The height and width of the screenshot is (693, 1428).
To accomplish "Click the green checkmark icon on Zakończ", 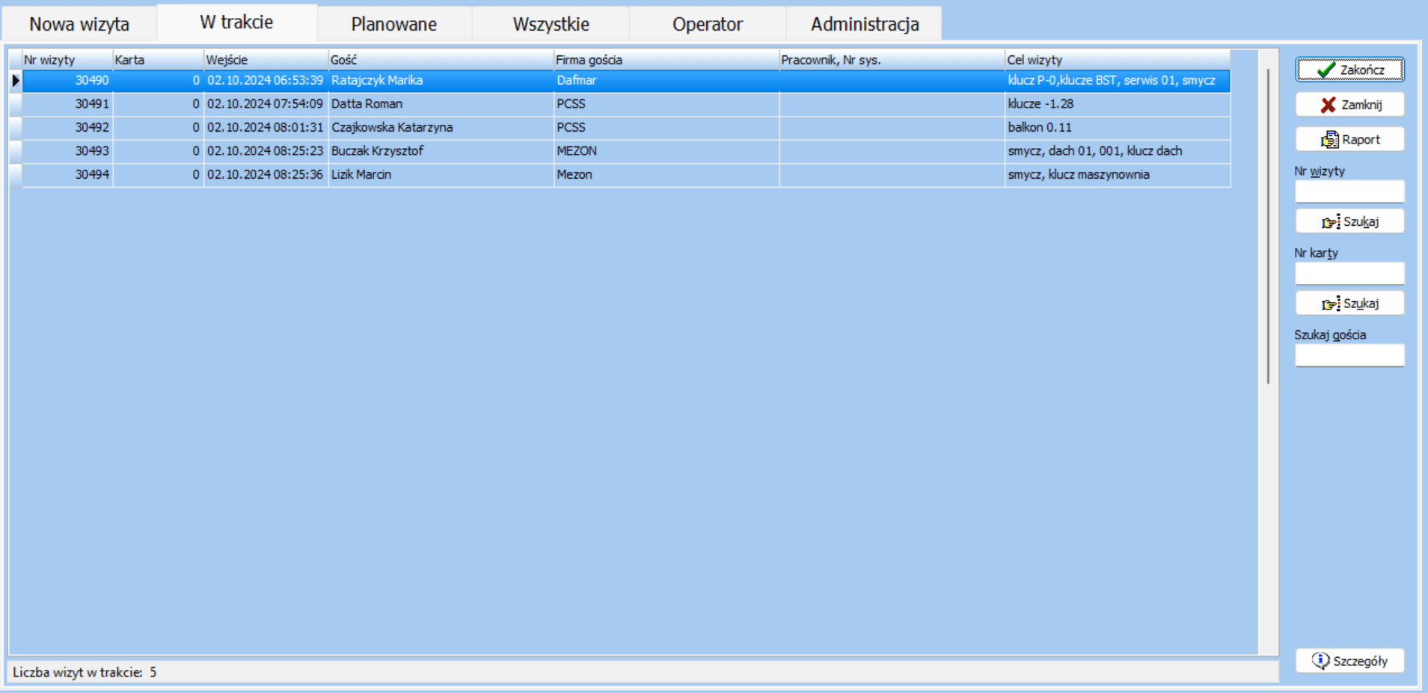I will point(1326,70).
